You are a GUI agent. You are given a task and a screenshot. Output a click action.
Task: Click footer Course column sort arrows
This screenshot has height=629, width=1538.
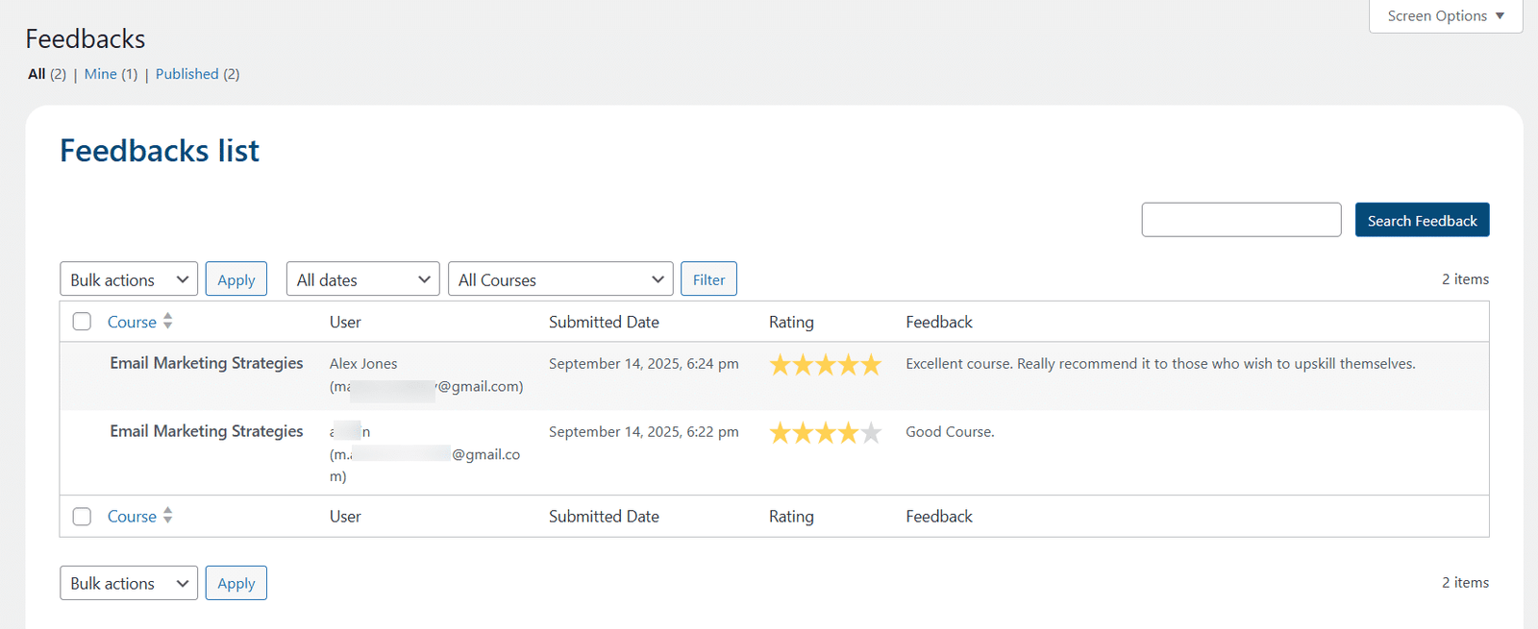point(168,516)
